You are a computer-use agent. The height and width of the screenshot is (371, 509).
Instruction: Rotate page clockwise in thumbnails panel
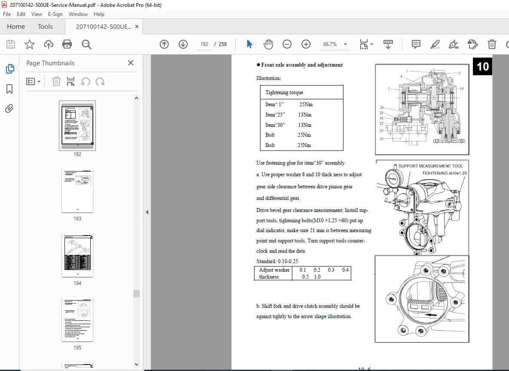100,82
